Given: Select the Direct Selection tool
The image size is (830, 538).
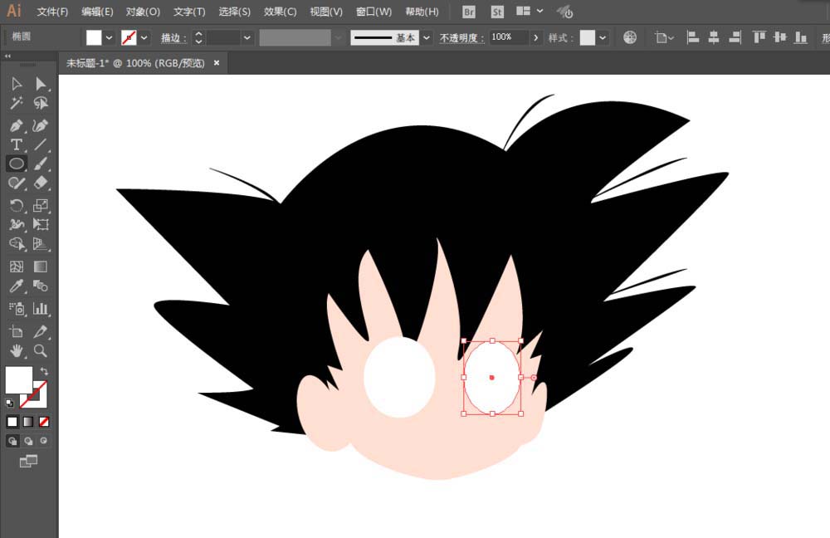Looking at the screenshot, I should [40, 84].
